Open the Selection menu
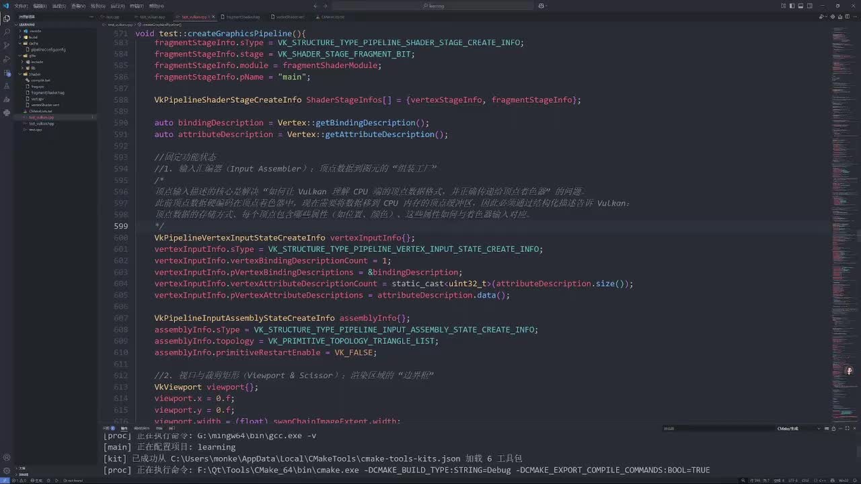861x484 pixels. [59, 6]
